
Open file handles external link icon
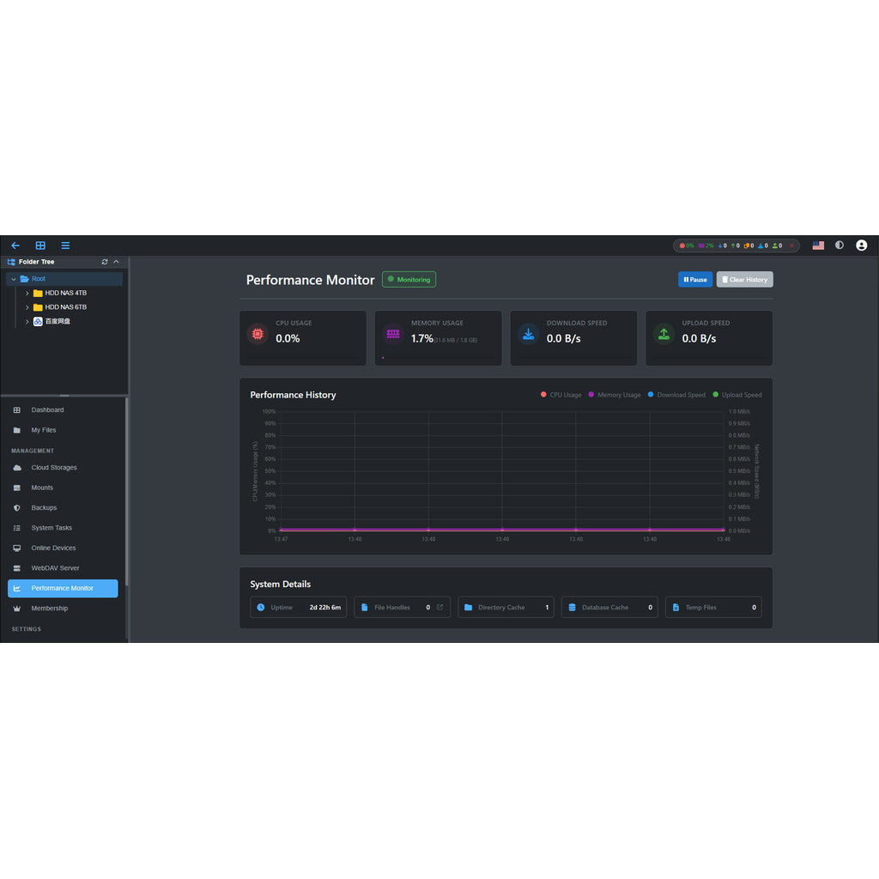(440, 607)
